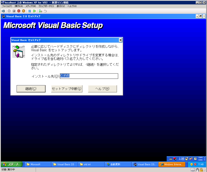Click the XP スタート button
Viewport: 207px width, 172px height.
point(12,164)
